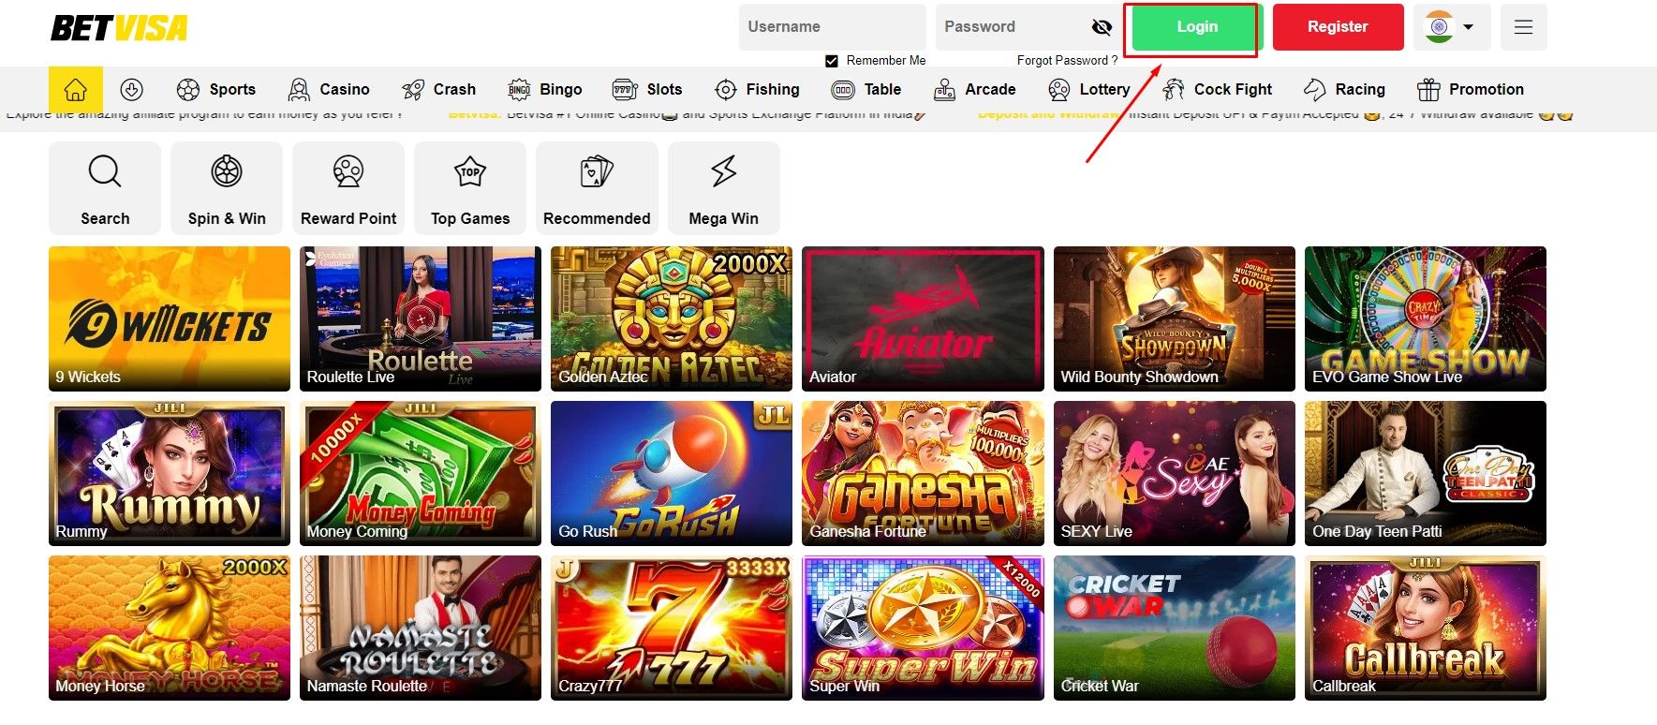Open the Sports section
This screenshot has width=1657, height=725.
click(x=216, y=90)
